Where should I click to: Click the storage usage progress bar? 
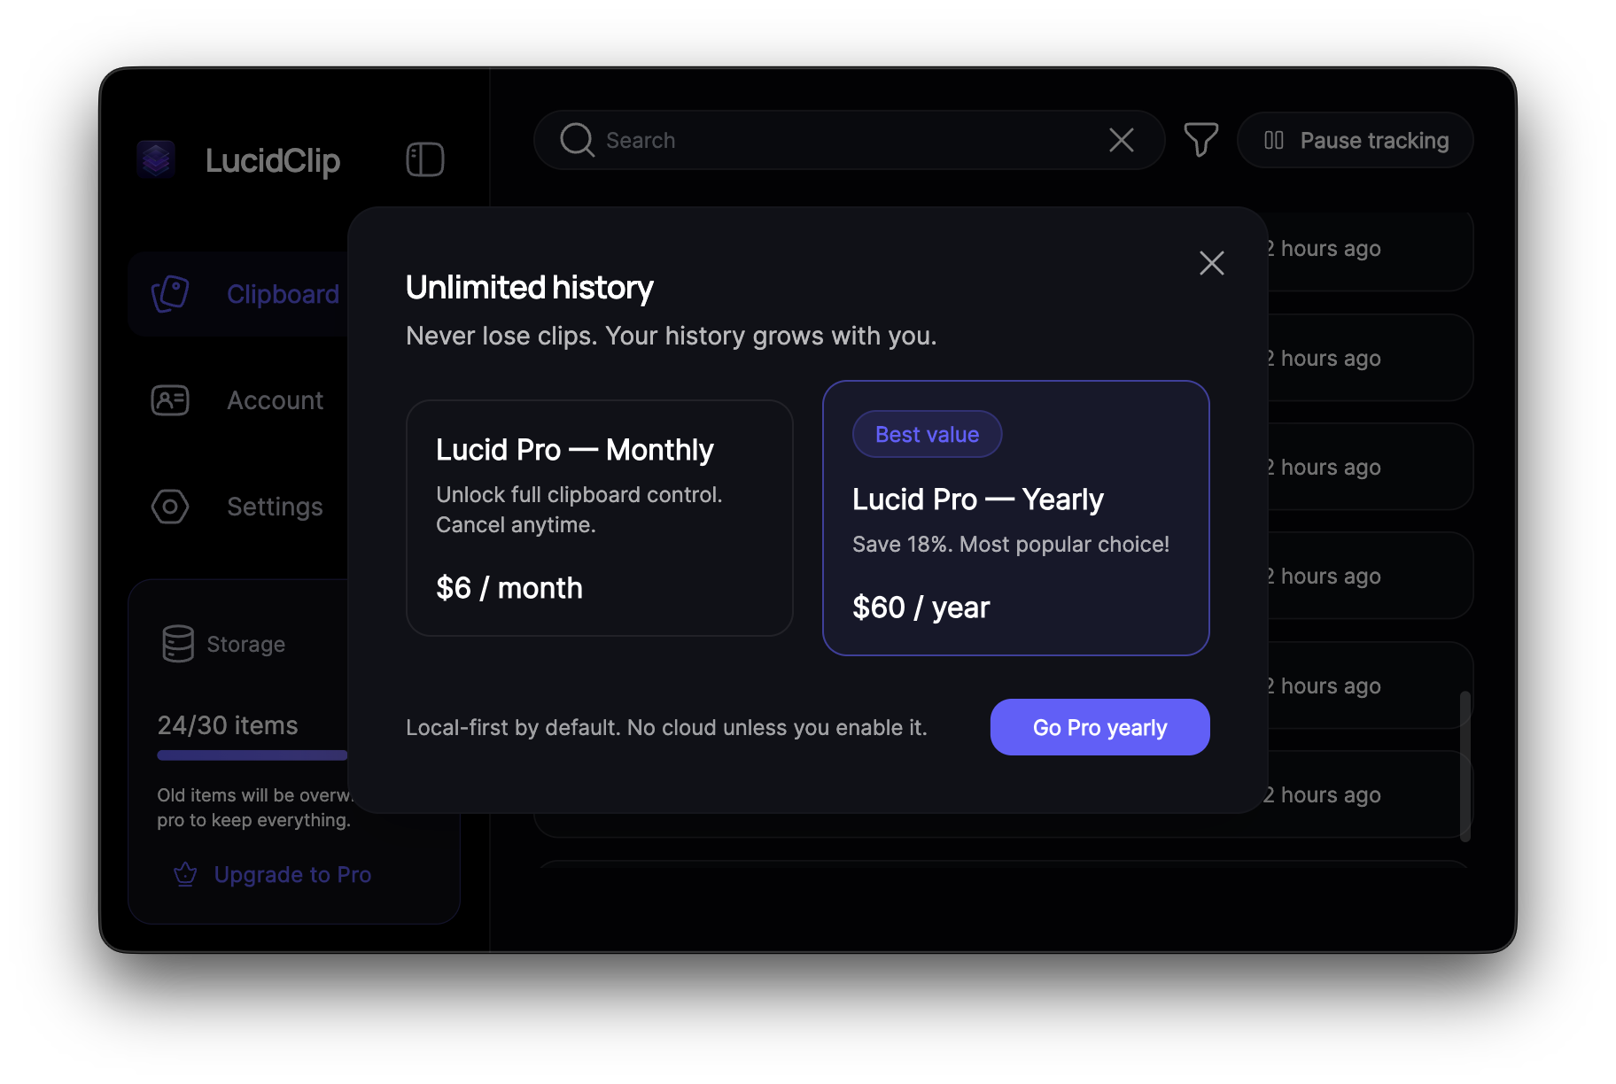(251, 755)
